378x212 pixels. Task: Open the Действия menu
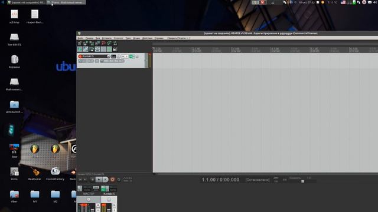pyautogui.click(x=147, y=38)
